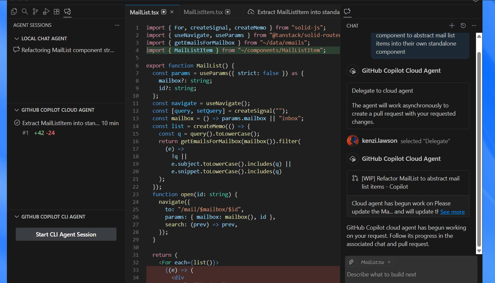495x283 pixels.
Task: Click line number 33 in gutter
Action: point(136,270)
